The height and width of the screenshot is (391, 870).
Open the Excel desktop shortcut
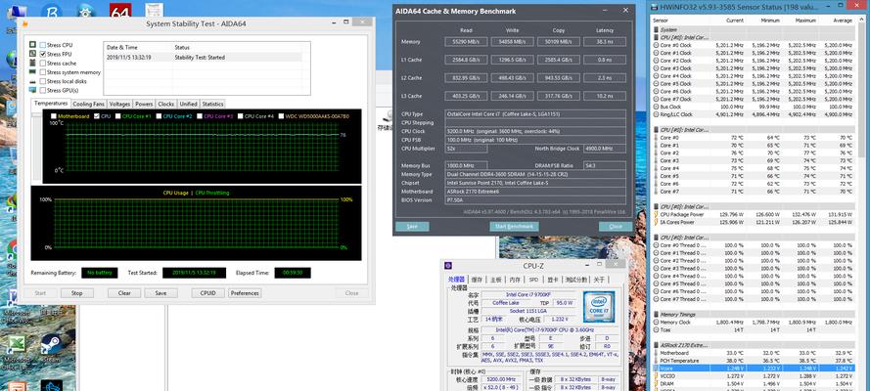(16, 349)
